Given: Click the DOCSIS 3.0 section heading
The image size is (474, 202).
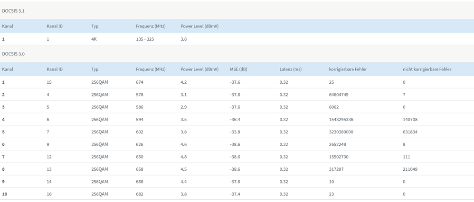Looking at the screenshot, I should click(14, 54).
